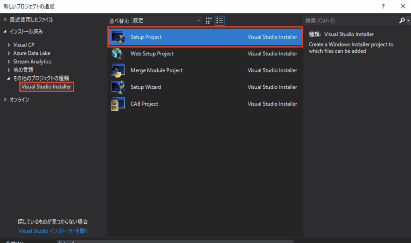This screenshot has width=411, height=243.
Task: Choose the Setup Project template name
Action: click(x=146, y=37)
